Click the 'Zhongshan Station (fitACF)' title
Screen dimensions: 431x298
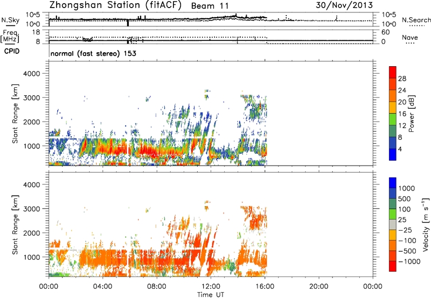coord(115,5)
